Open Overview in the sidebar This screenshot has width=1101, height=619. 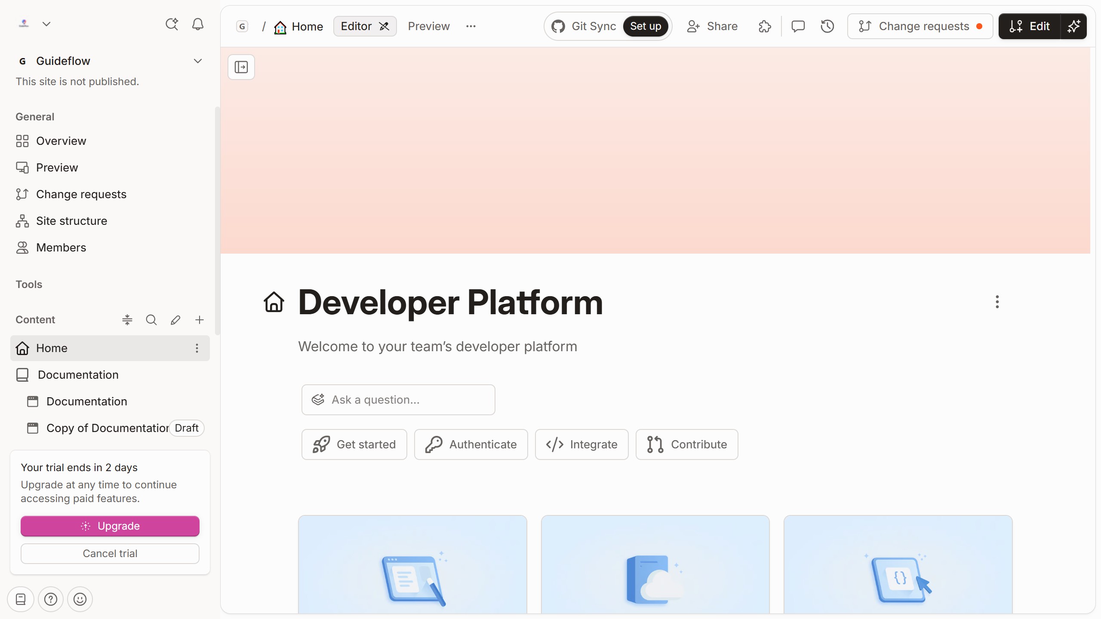(110, 141)
